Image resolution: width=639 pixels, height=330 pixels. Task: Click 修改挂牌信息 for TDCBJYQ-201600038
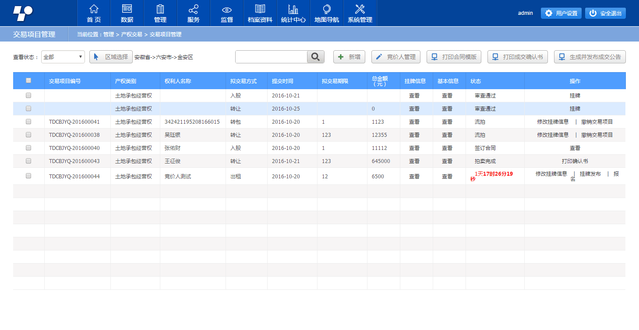tap(553, 135)
